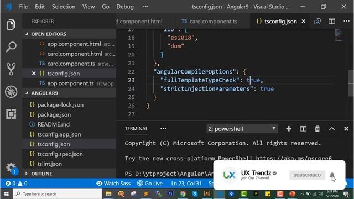Image resolution: width=354 pixels, height=199 pixels.
Task: Select the TERMINAL panel tab
Action: click(136, 129)
